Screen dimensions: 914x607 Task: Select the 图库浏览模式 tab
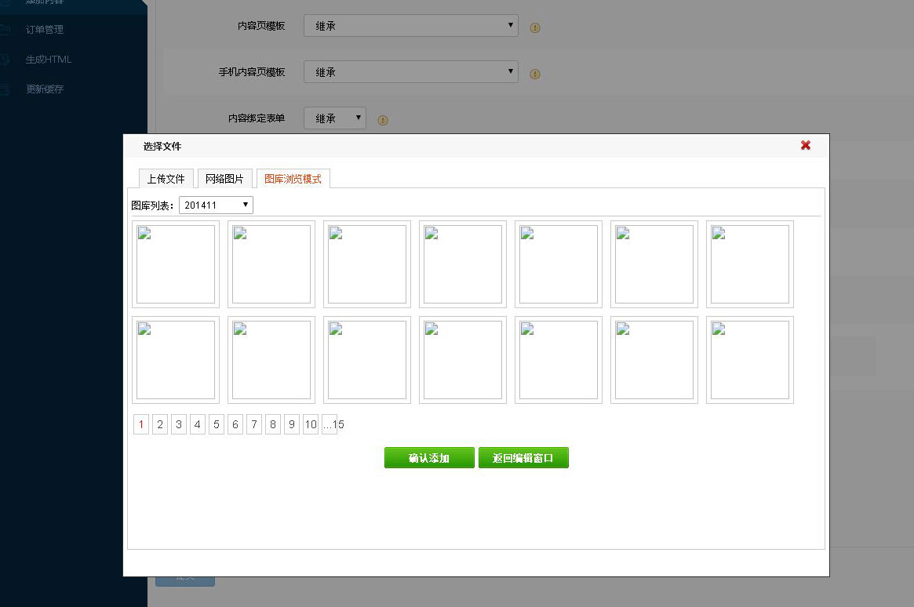(291, 178)
